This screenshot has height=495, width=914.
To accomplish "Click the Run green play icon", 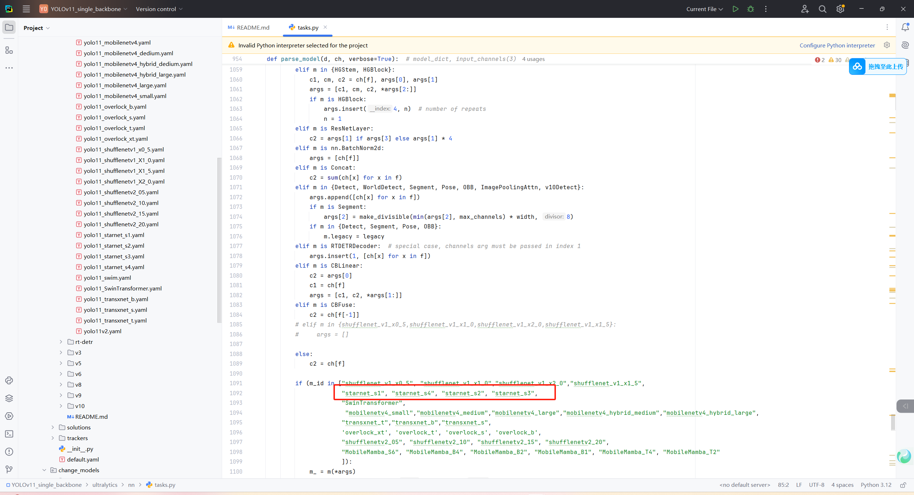I will click(x=735, y=9).
